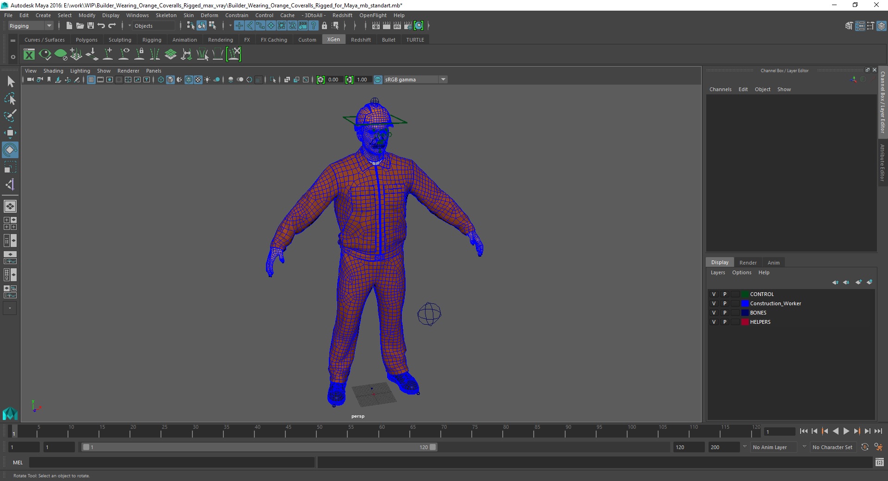Start IPR render from status line

coord(397,26)
